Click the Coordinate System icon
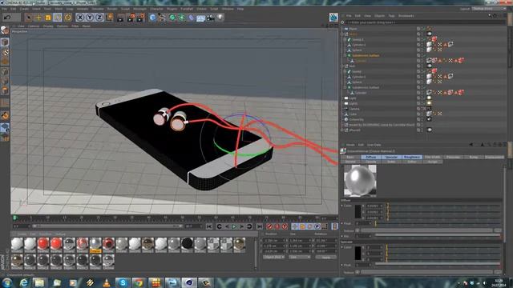513x288 pixels. 110,17
